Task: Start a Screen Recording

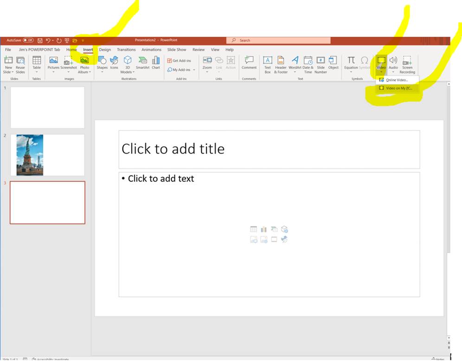Action: [407, 64]
